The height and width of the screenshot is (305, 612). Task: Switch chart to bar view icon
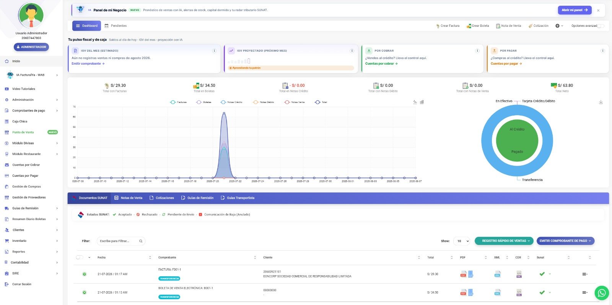click(x=422, y=102)
